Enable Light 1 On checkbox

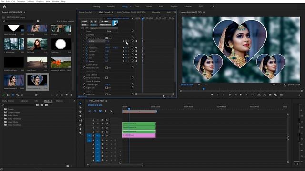click(x=106, y=88)
